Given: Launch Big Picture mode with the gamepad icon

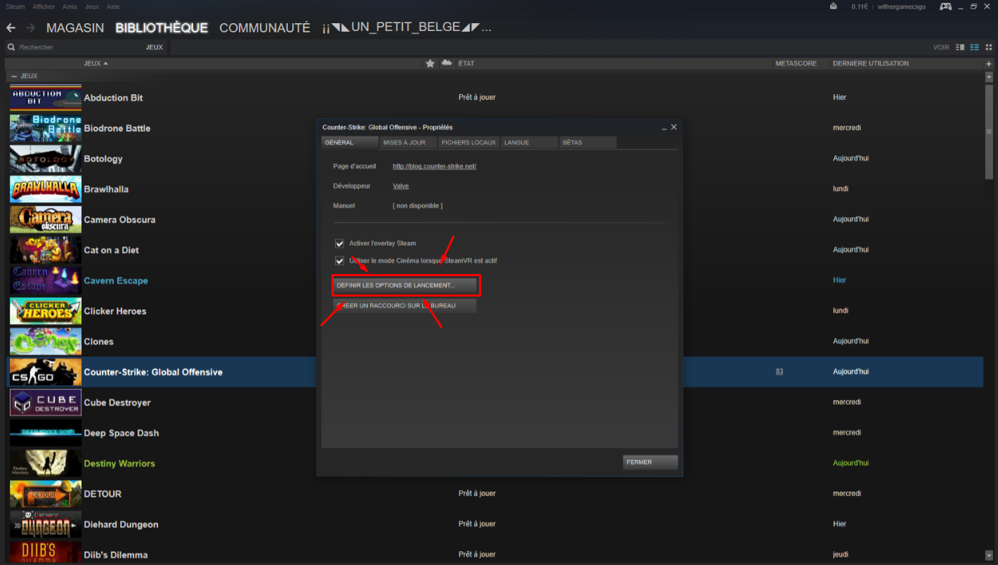Looking at the screenshot, I should click(x=946, y=6).
